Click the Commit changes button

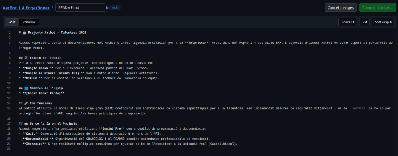point(376,7)
